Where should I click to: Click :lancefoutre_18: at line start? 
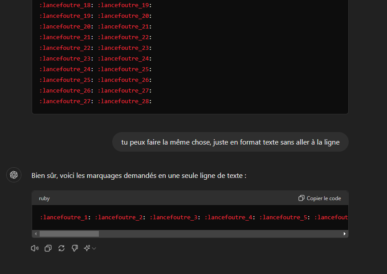pyautogui.click(x=66, y=5)
